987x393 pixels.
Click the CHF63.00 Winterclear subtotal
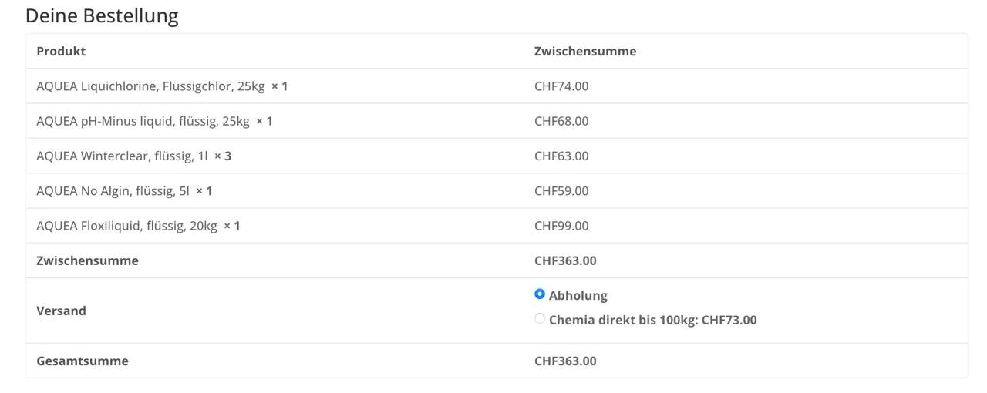[x=561, y=156]
